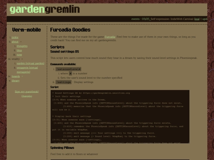Click the Scripts heading
The image size is (214, 160).
tap(57, 47)
